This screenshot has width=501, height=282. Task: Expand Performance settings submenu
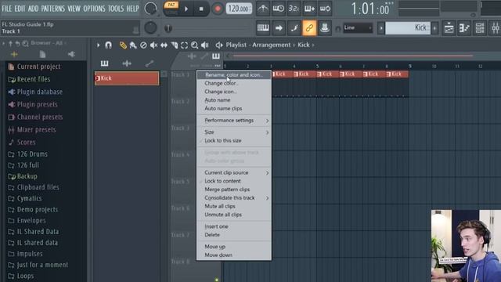[234, 120]
